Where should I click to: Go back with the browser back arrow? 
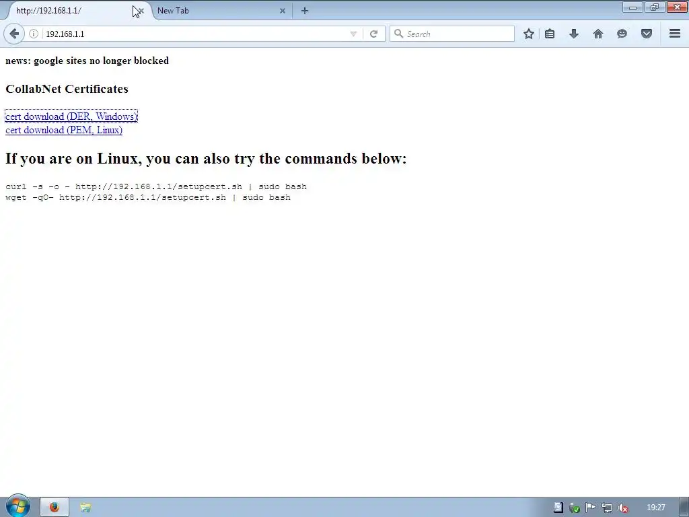tap(14, 34)
